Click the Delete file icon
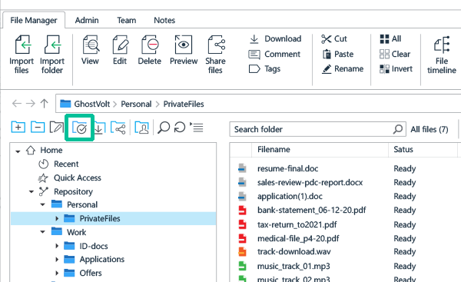Viewport: 461px width, 282px height. coord(150,45)
